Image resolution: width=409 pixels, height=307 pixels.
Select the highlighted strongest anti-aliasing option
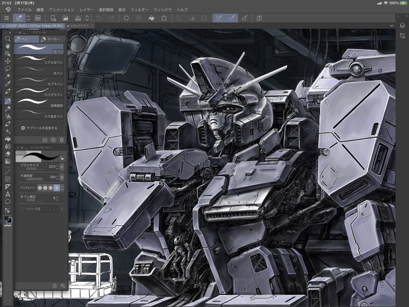(x=57, y=188)
